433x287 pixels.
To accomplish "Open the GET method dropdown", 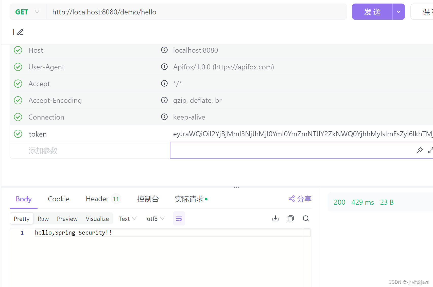I will click(x=28, y=12).
